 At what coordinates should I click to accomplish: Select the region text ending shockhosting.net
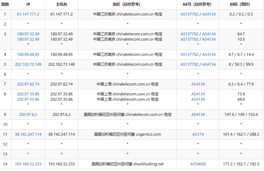(x=127, y=164)
